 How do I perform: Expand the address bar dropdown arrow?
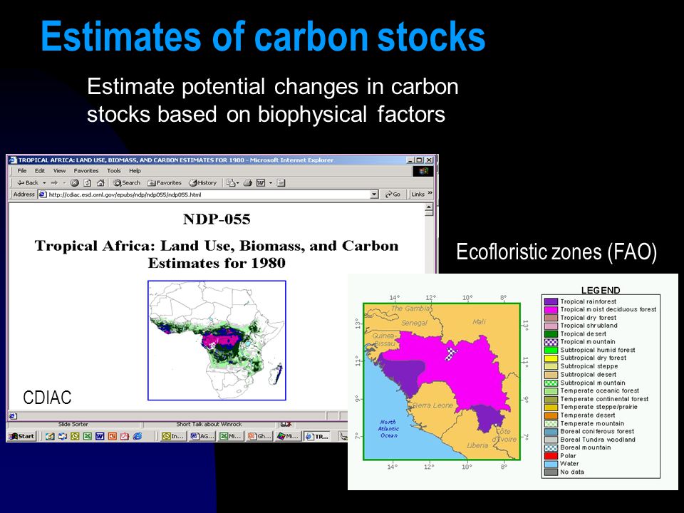click(x=374, y=195)
